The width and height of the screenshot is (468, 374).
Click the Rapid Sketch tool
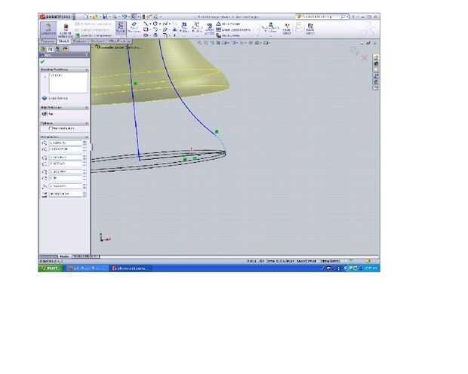point(310,29)
